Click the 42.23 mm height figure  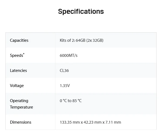pyautogui.click(x=92, y=122)
